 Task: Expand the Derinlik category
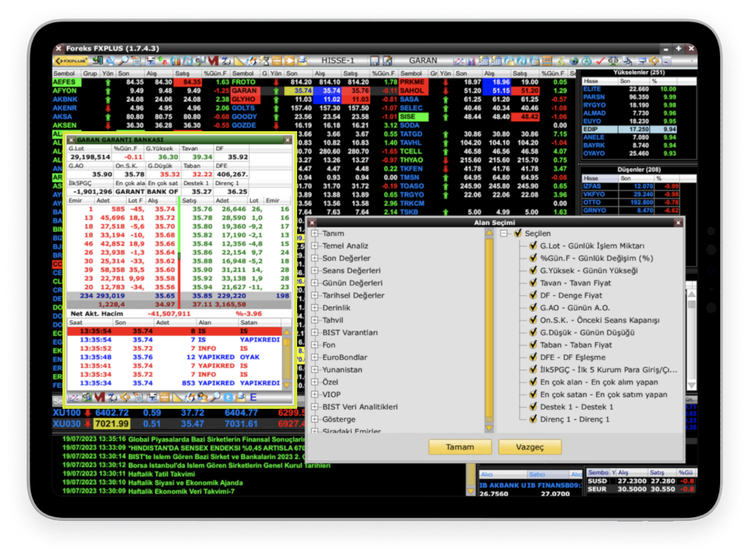tap(314, 308)
